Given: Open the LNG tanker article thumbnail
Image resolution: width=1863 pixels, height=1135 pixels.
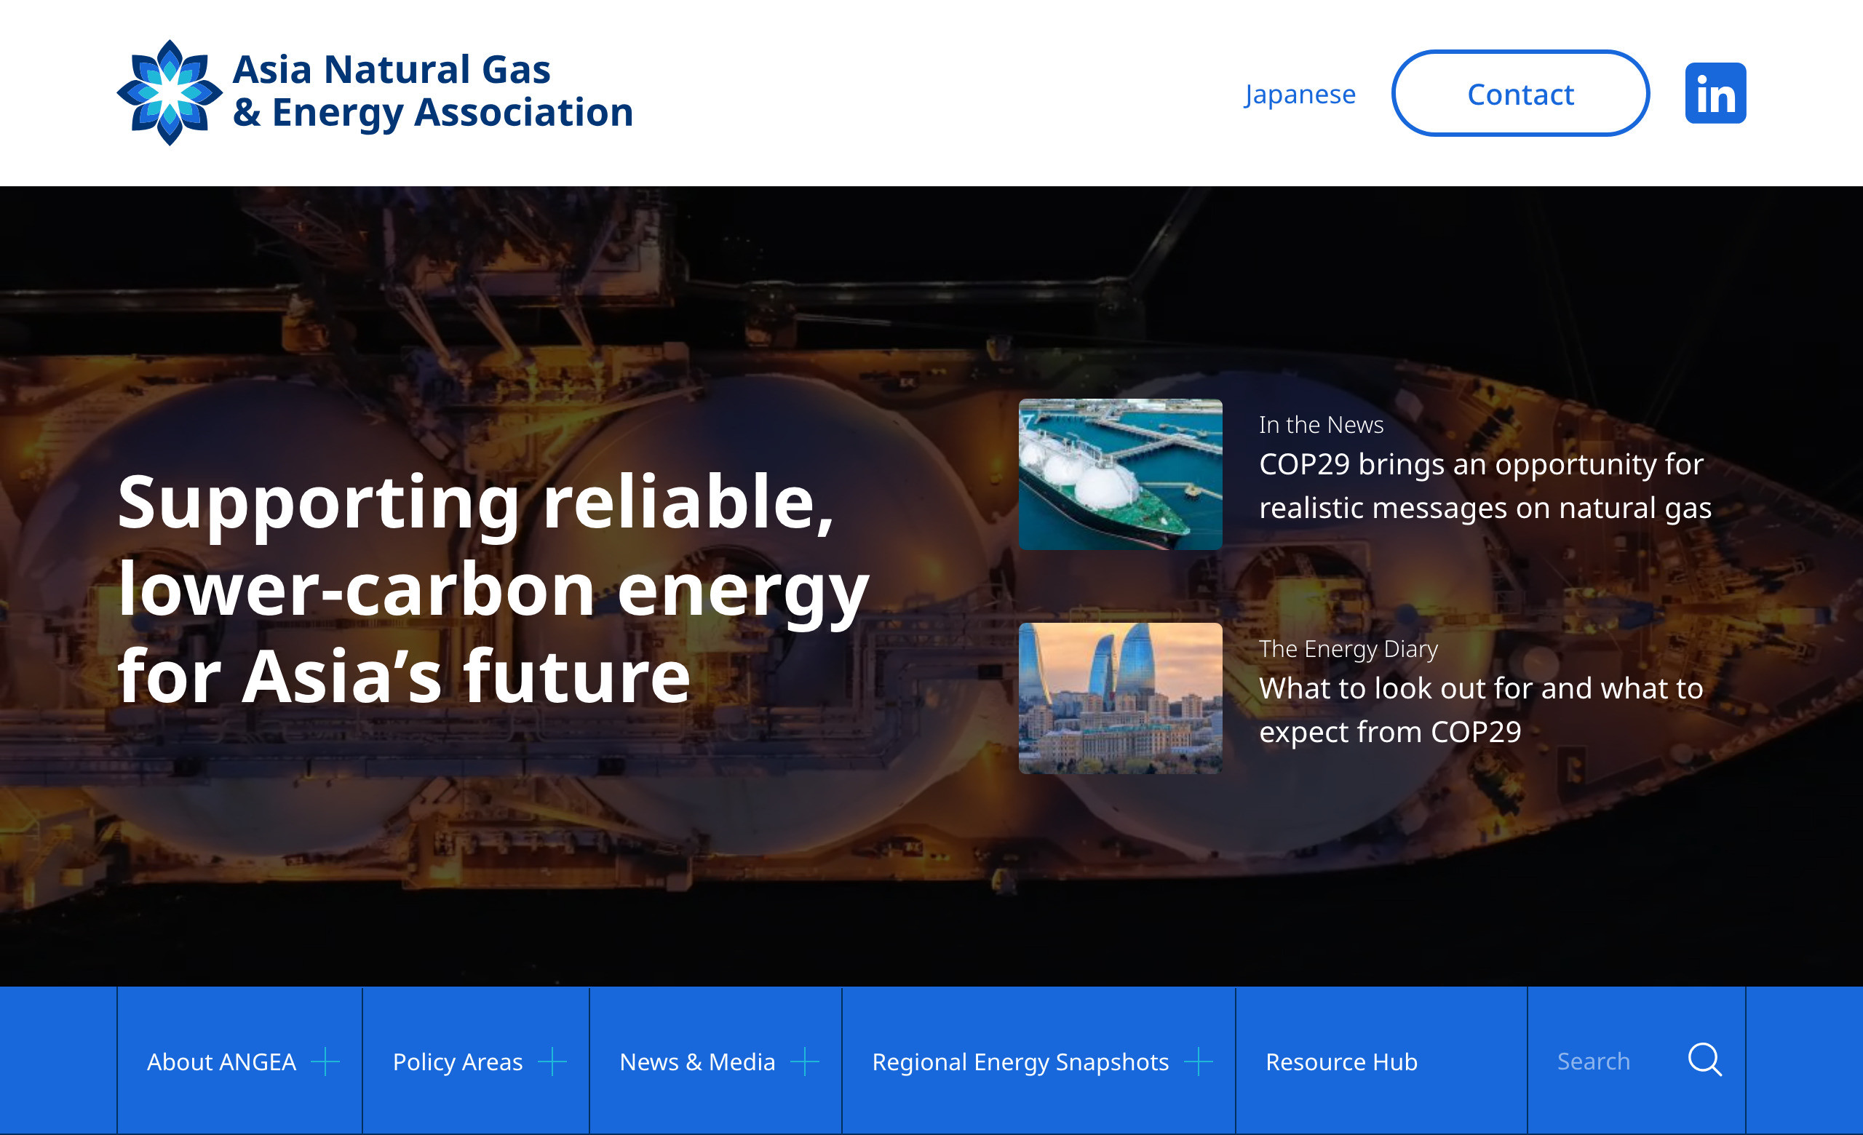Looking at the screenshot, I should point(1120,474).
